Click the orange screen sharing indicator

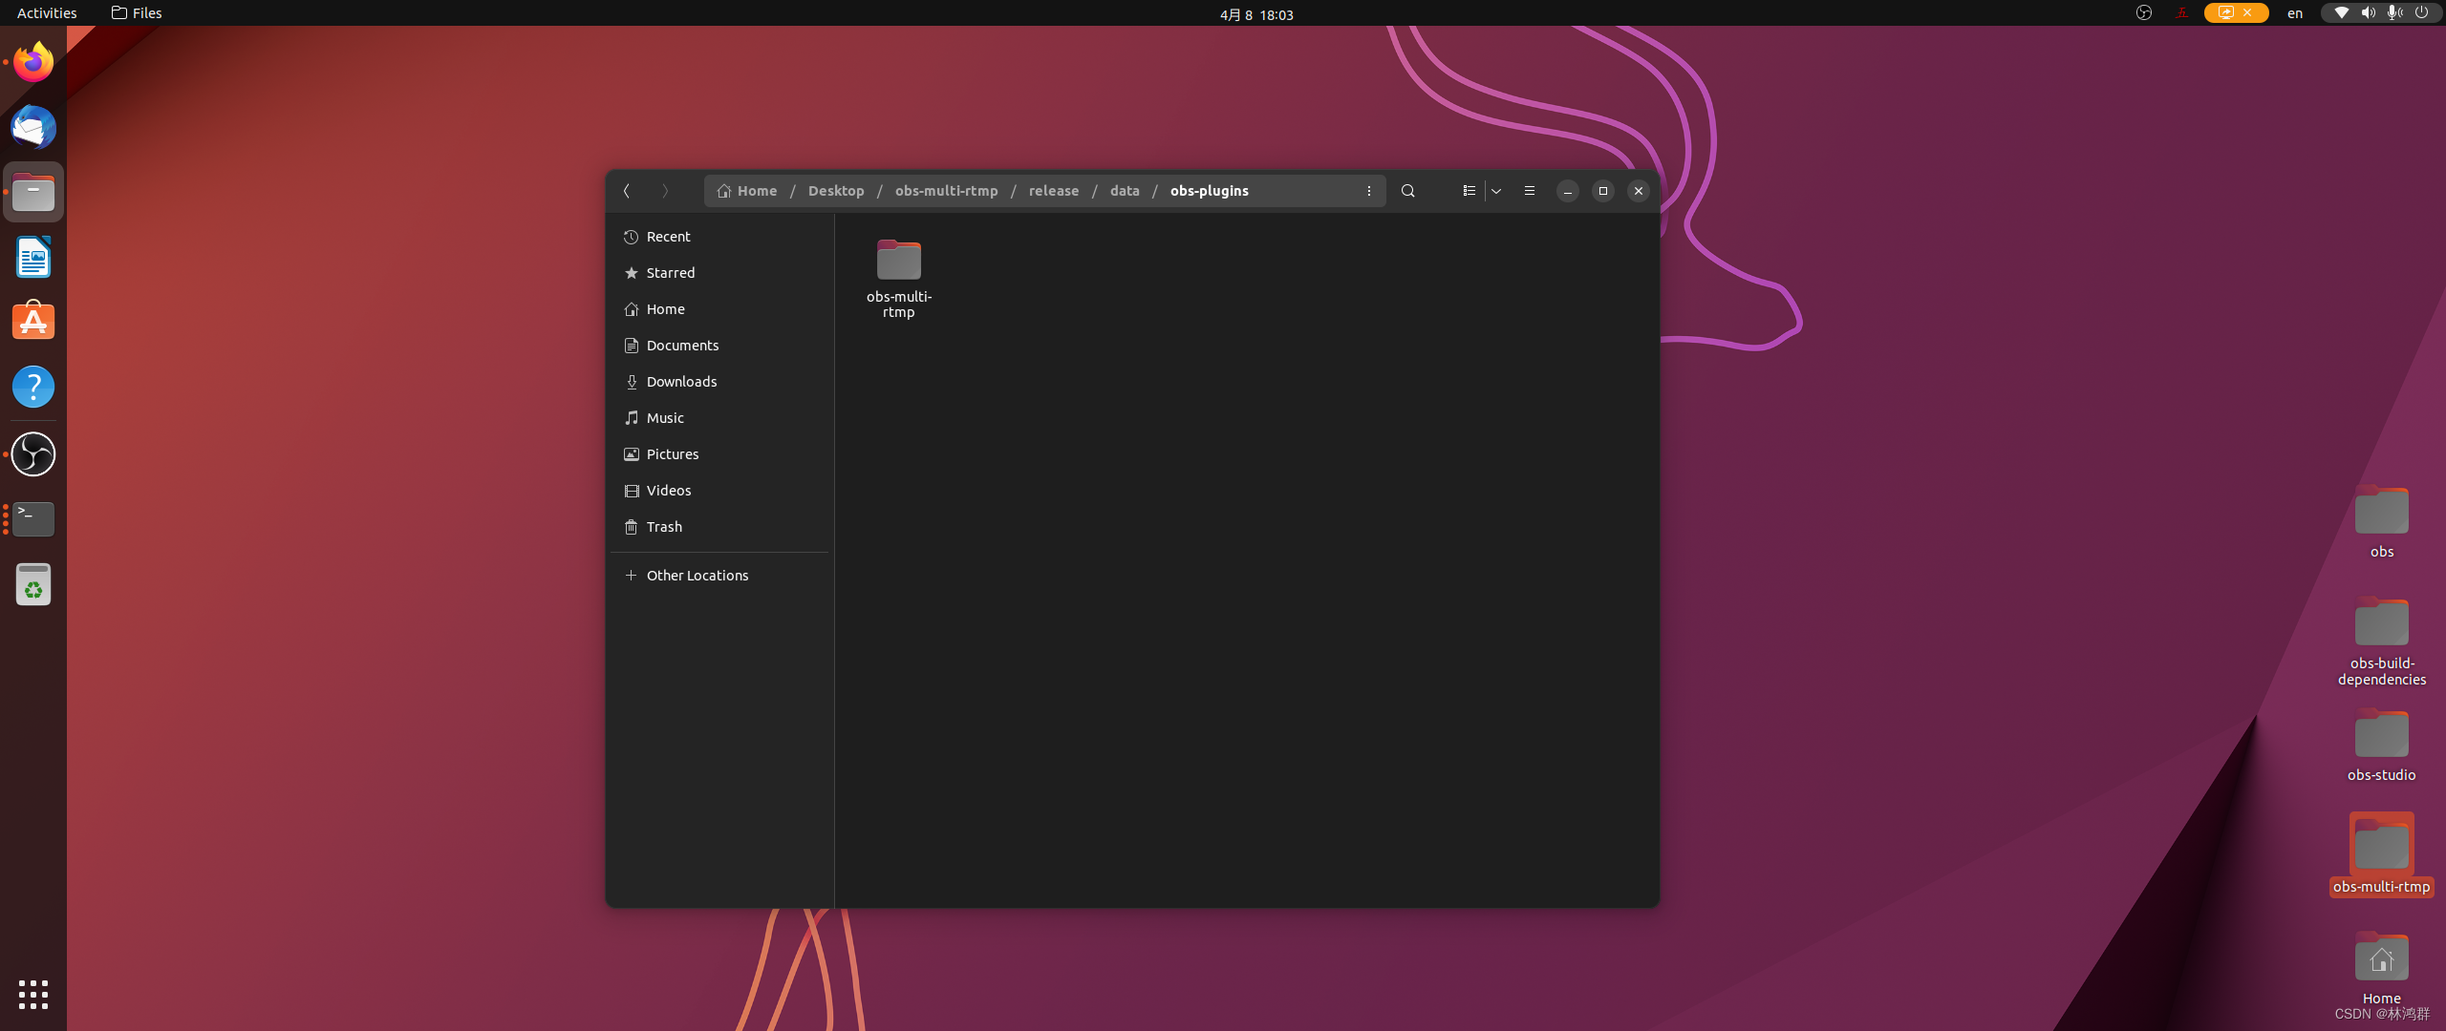pos(2236,13)
